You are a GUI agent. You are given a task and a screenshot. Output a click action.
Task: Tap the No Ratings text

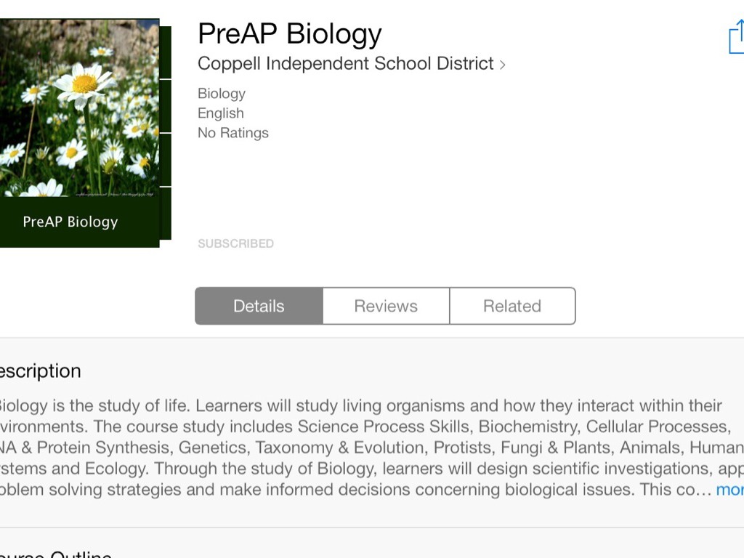(233, 133)
